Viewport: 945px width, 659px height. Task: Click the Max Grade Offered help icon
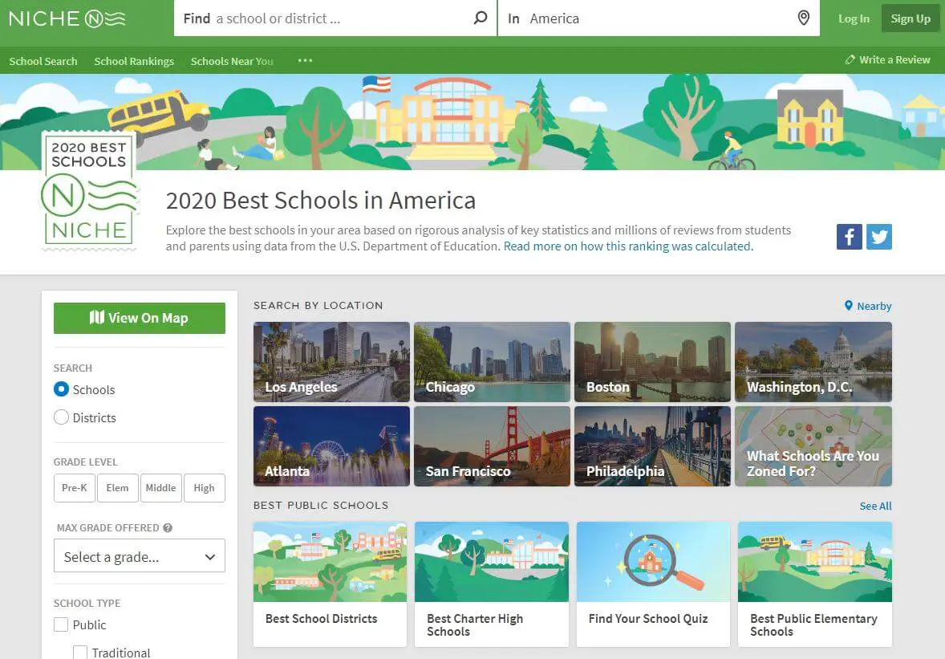coord(168,527)
